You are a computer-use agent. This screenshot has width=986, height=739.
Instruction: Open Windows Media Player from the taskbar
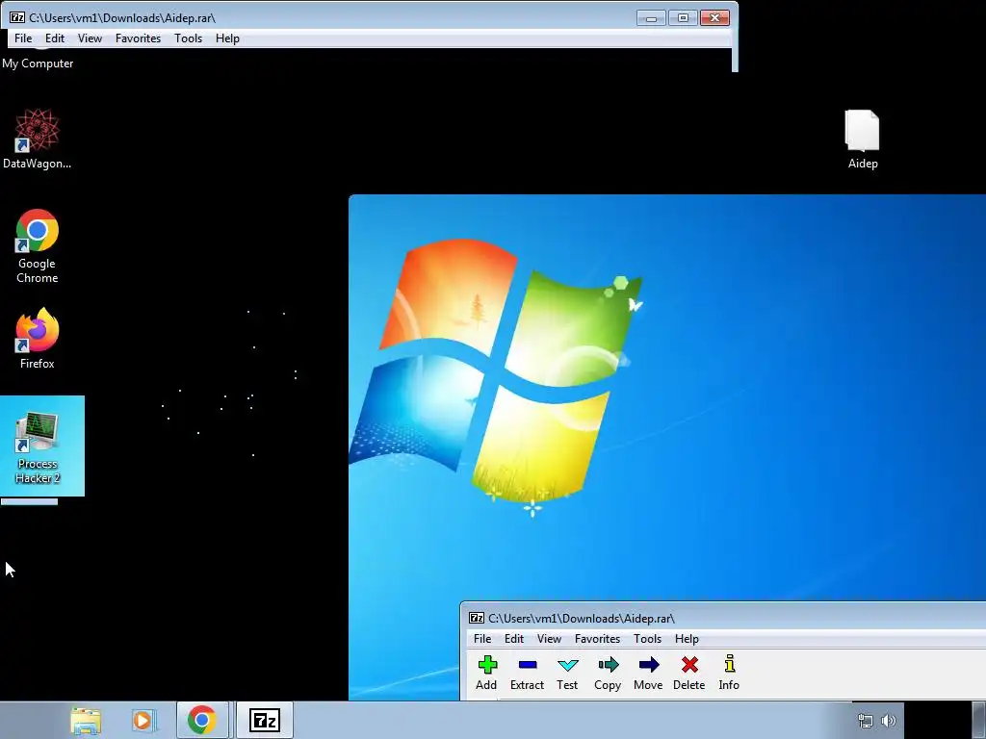(144, 720)
